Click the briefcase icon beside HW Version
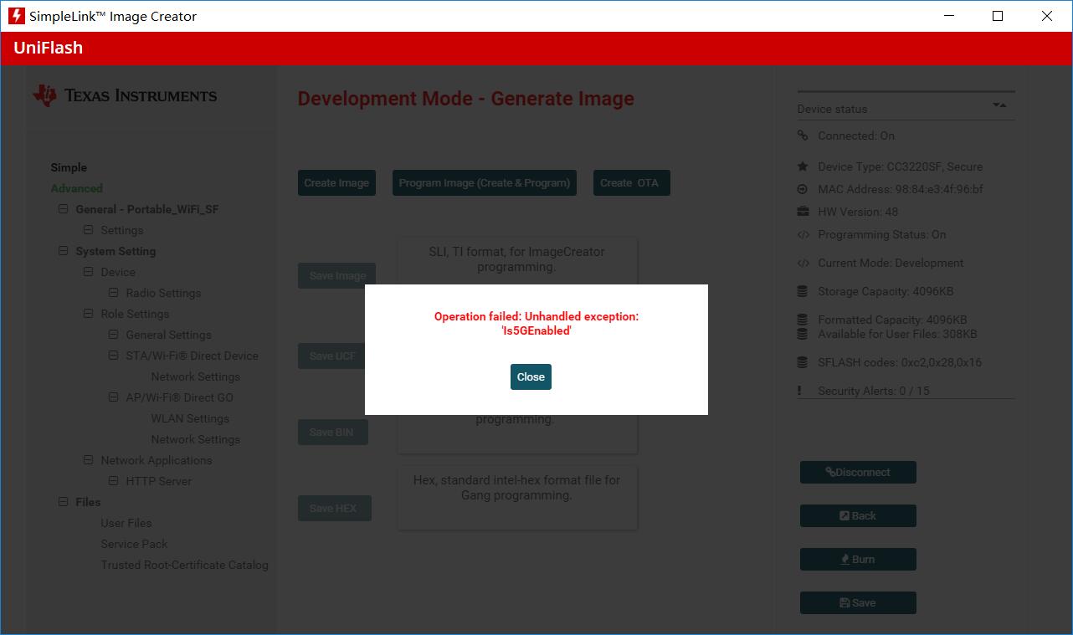Viewport: 1073px width, 635px height. coord(803,212)
